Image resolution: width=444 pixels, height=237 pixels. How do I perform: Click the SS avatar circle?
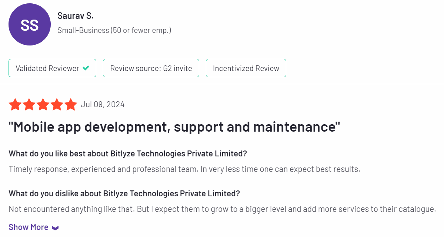[x=29, y=25]
